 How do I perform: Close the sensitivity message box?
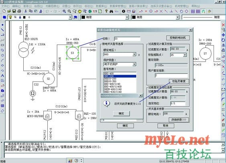click(x=140, y=96)
